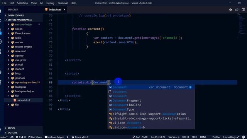The image size is (247, 139).
Task: Open the errors and warnings count
Action: coord(20,137)
